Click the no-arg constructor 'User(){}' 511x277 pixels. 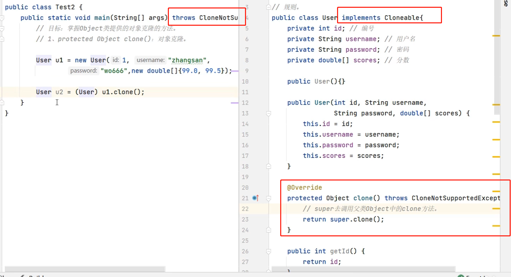click(330, 82)
